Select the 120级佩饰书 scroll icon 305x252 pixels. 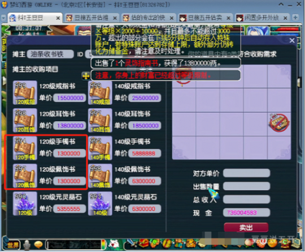click(25, 176)
